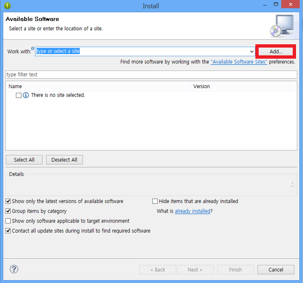Check the 'There is no site selected' checkbox

[19, 95]
